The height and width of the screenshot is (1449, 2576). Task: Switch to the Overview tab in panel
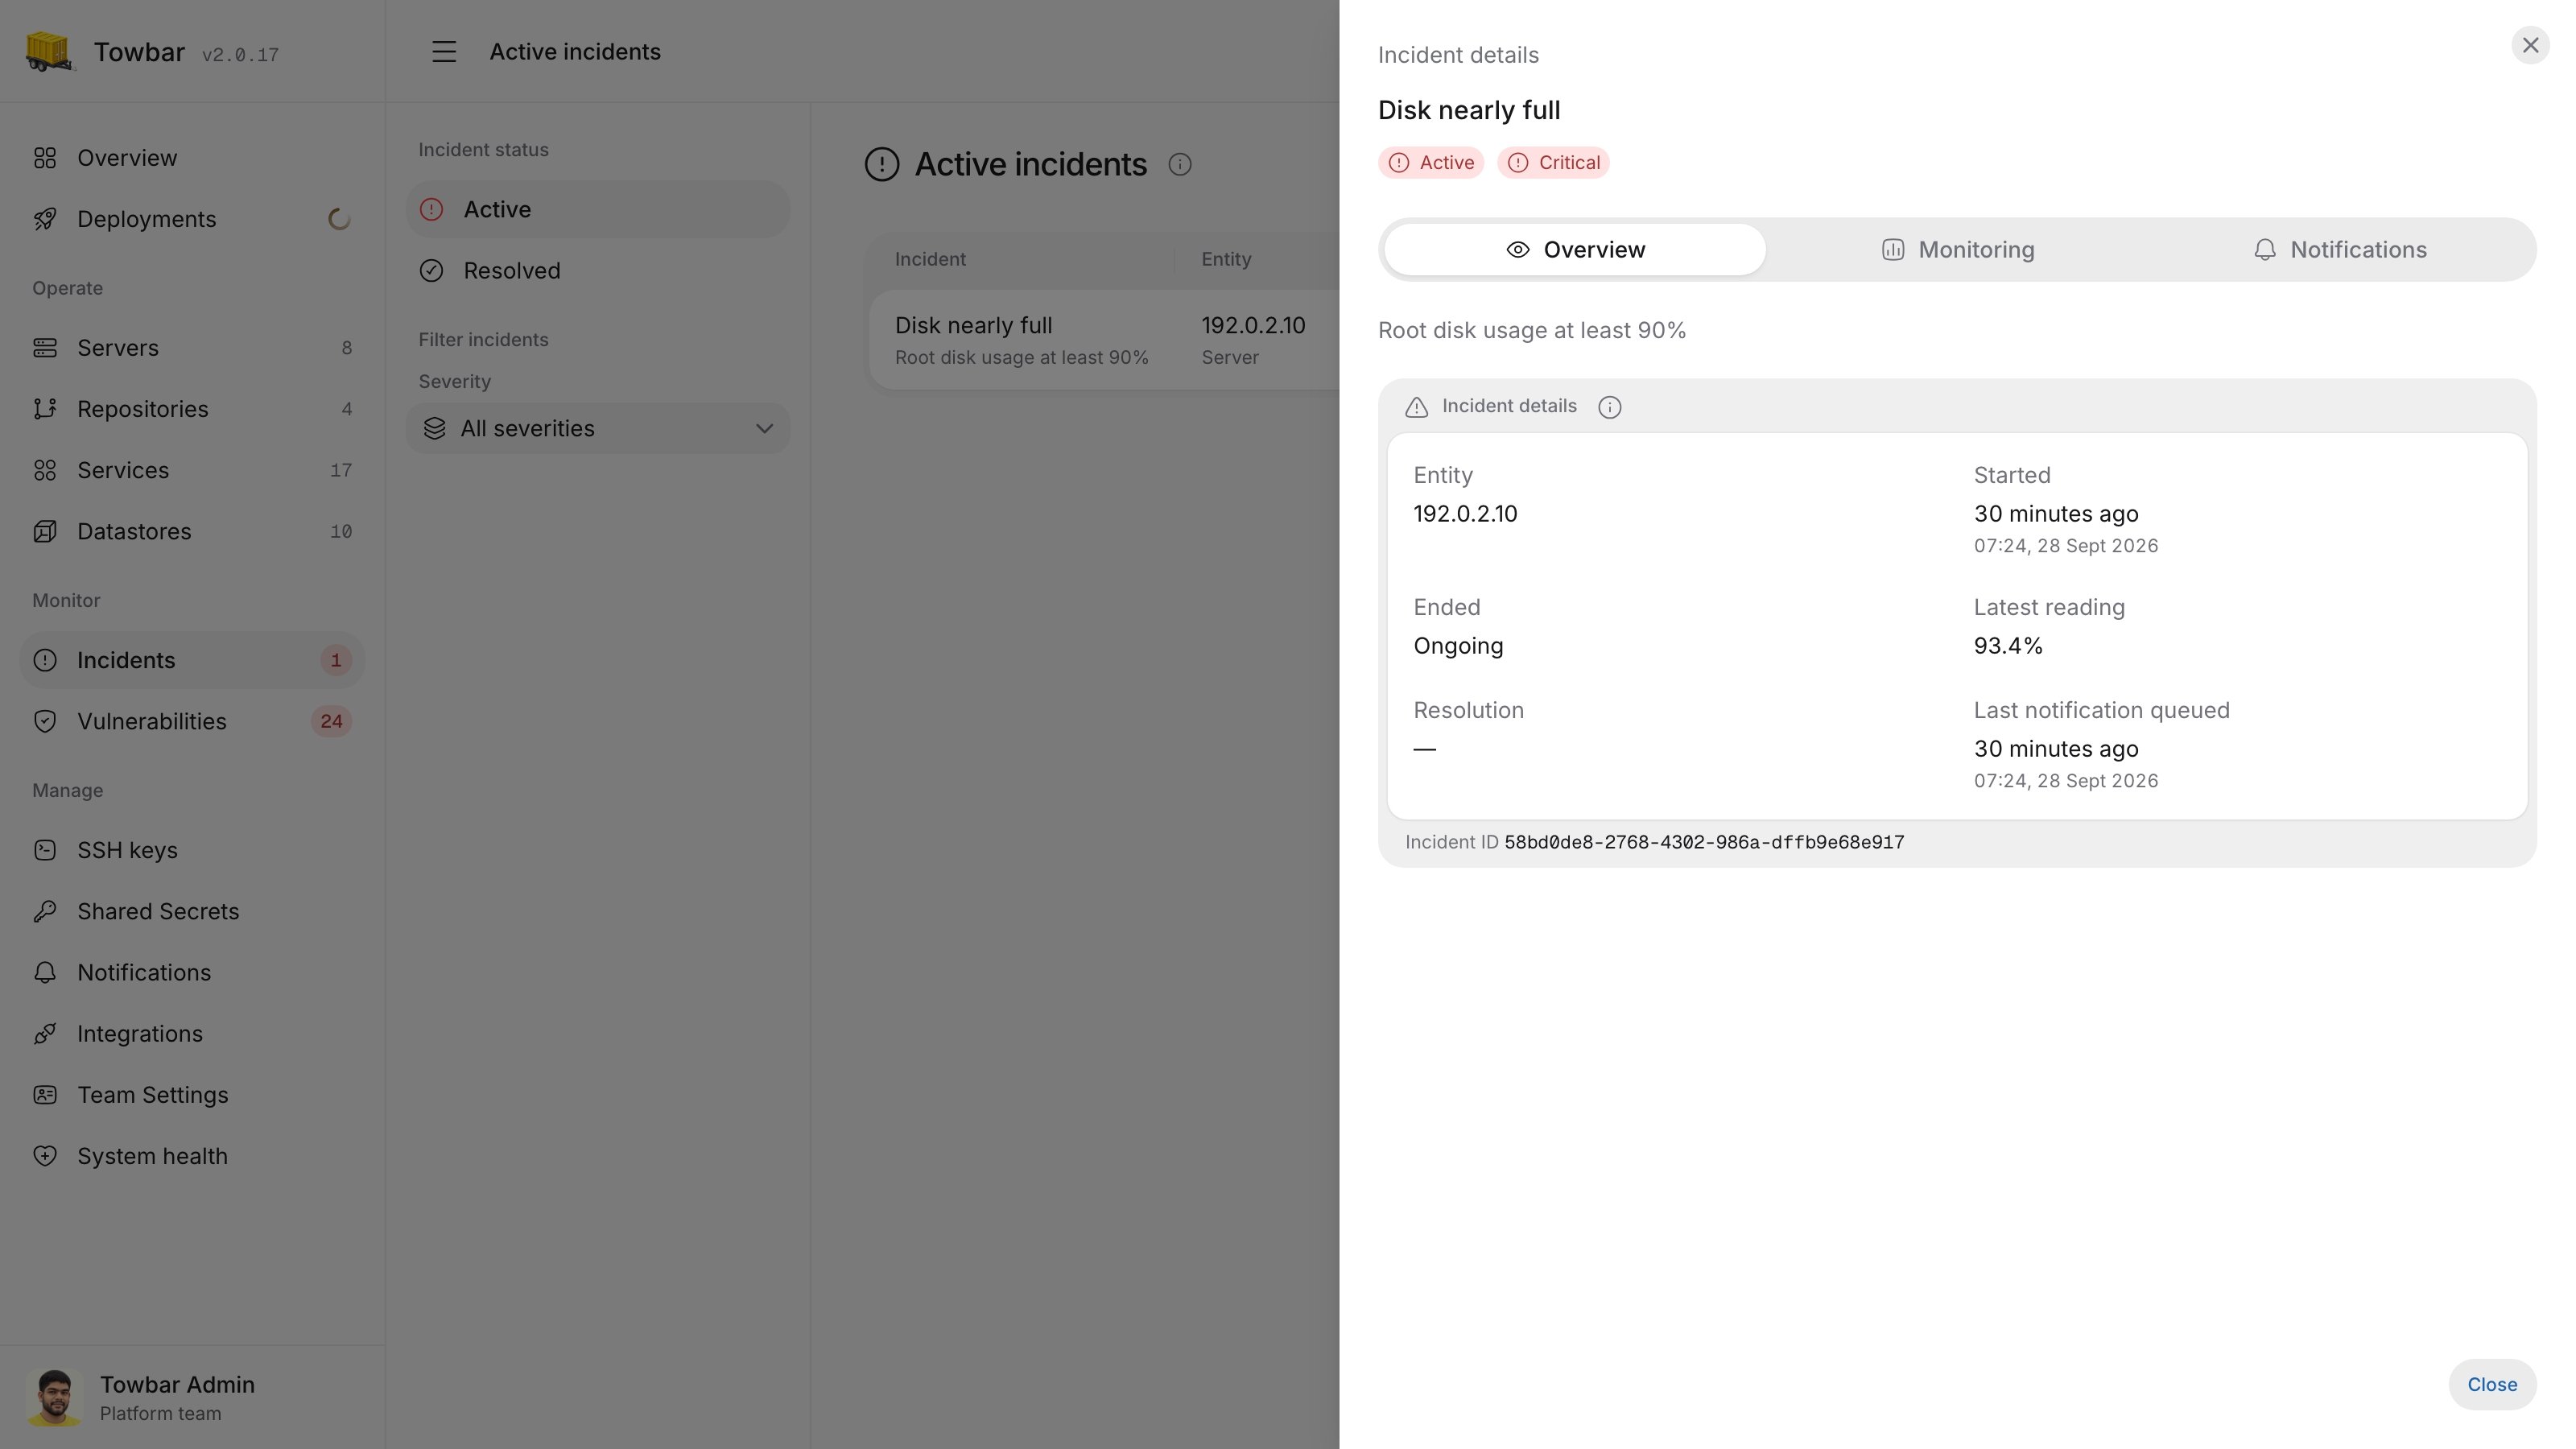1575,250
